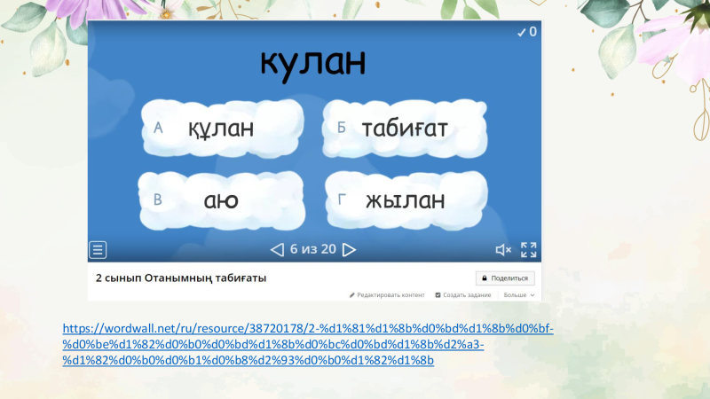Viewport: 710px width, 399px height.
Task: Click the score checkmark counter
Action: click(527, 32)
